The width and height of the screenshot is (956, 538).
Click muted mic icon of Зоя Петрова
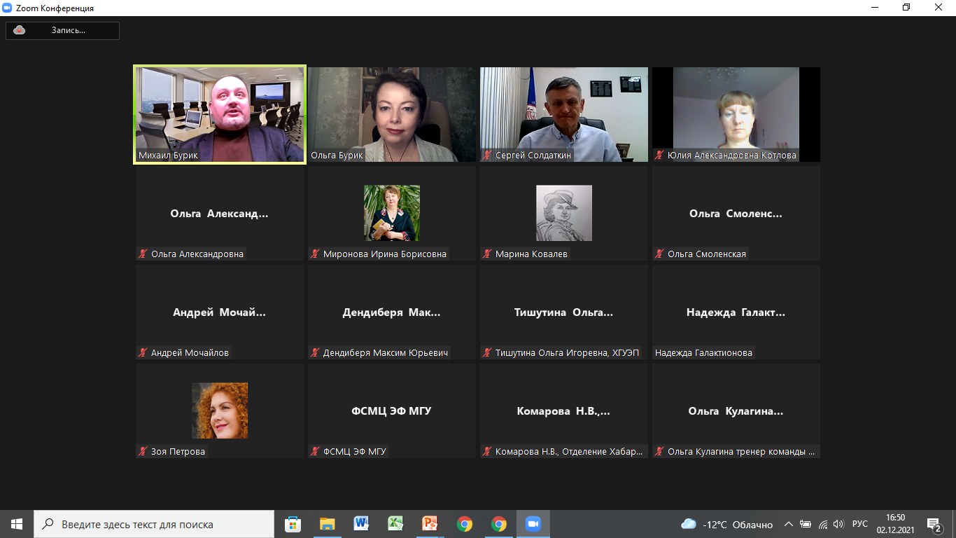click(143, 452)
